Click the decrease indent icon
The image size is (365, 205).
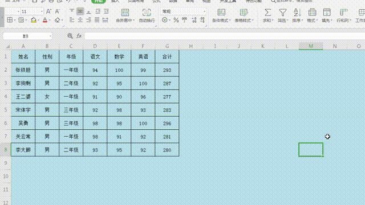click(x=98, y=11)
